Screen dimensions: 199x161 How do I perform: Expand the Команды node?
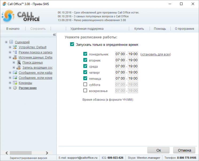(x=10, y=83)
